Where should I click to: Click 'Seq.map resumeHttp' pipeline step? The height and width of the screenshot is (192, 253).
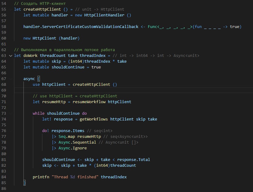(80, 137)
